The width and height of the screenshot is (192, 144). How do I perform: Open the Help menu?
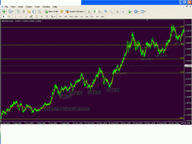[x=55, y=7]
